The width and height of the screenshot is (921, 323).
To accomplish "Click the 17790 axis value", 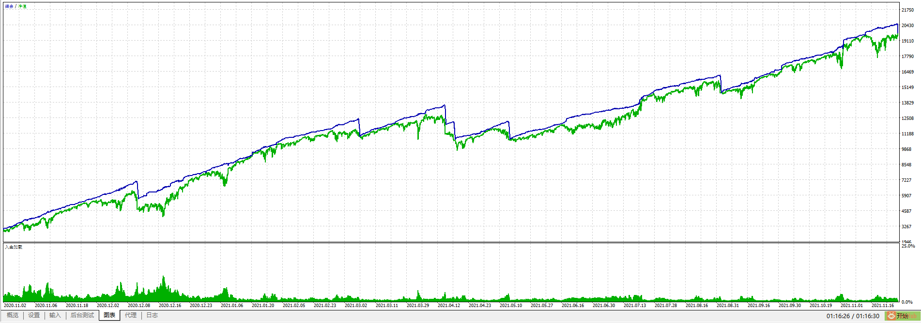I will [x=907, y=56].
